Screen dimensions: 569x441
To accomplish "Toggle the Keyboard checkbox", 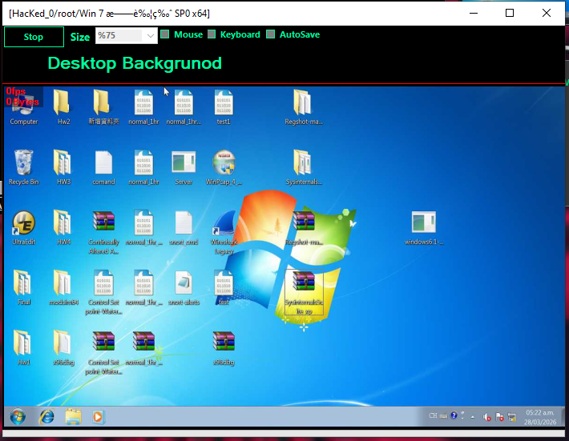I will [x=212, y=34].
